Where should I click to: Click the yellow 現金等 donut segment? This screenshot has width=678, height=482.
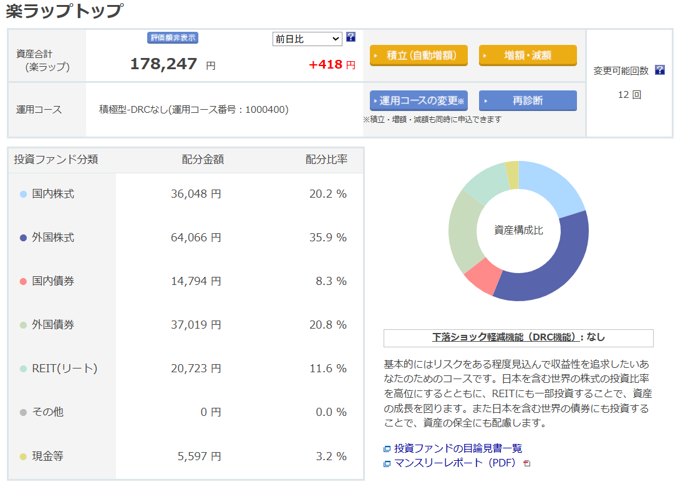pos(512,175)
